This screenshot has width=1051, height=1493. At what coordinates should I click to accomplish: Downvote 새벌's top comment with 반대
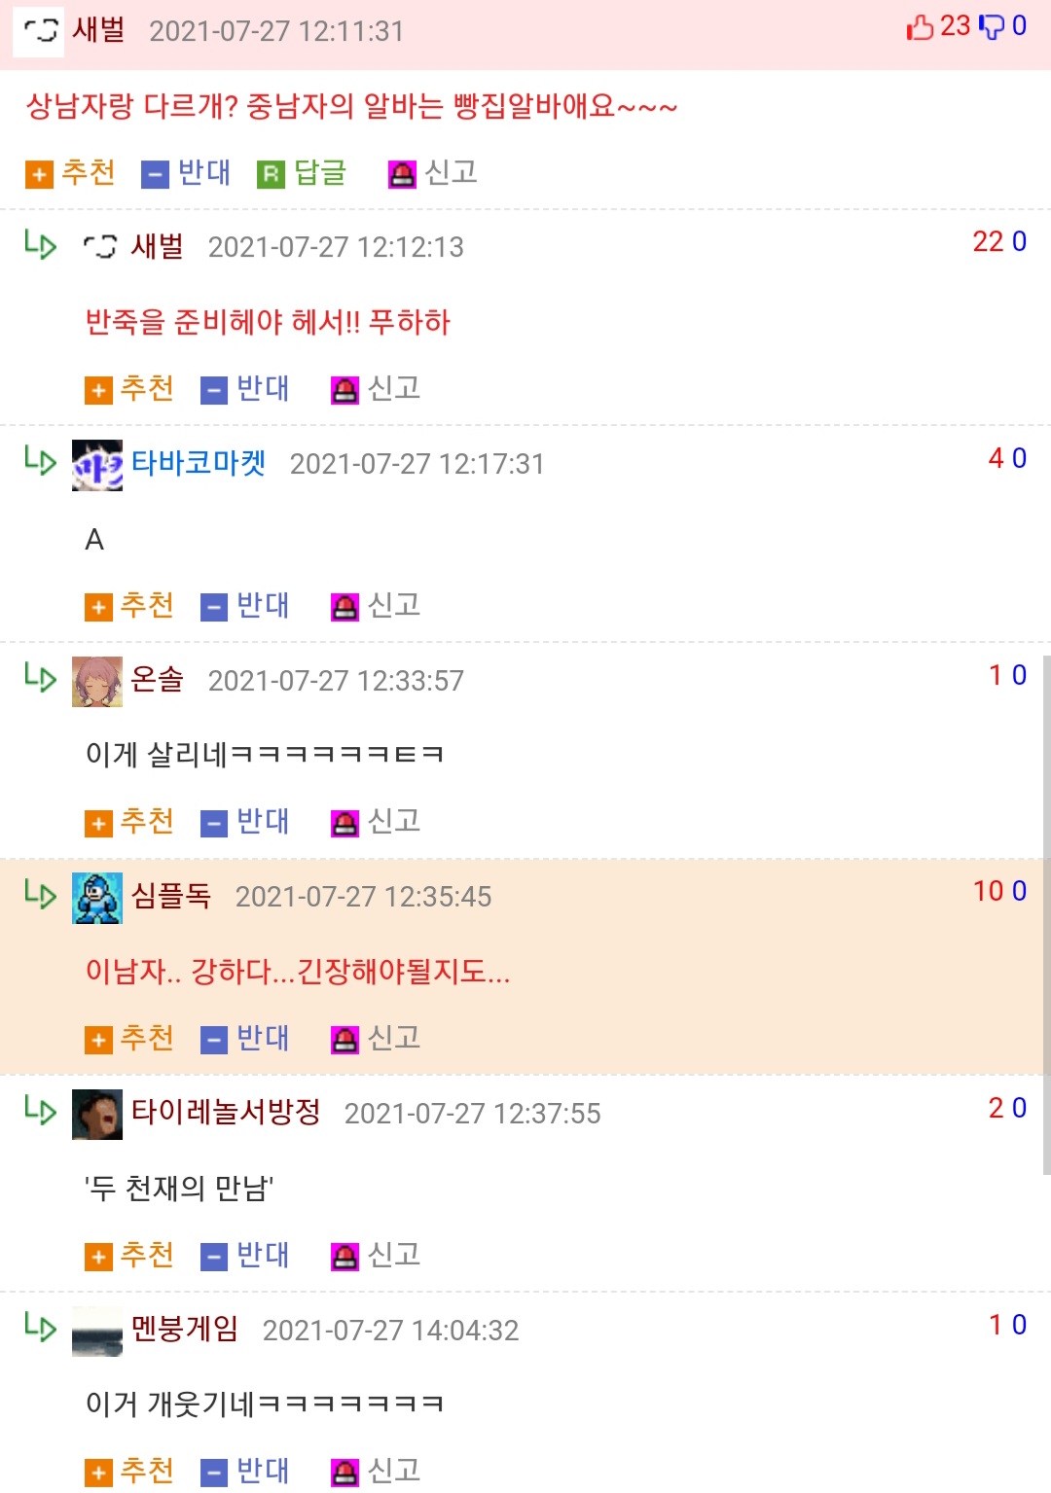[187, 173]
